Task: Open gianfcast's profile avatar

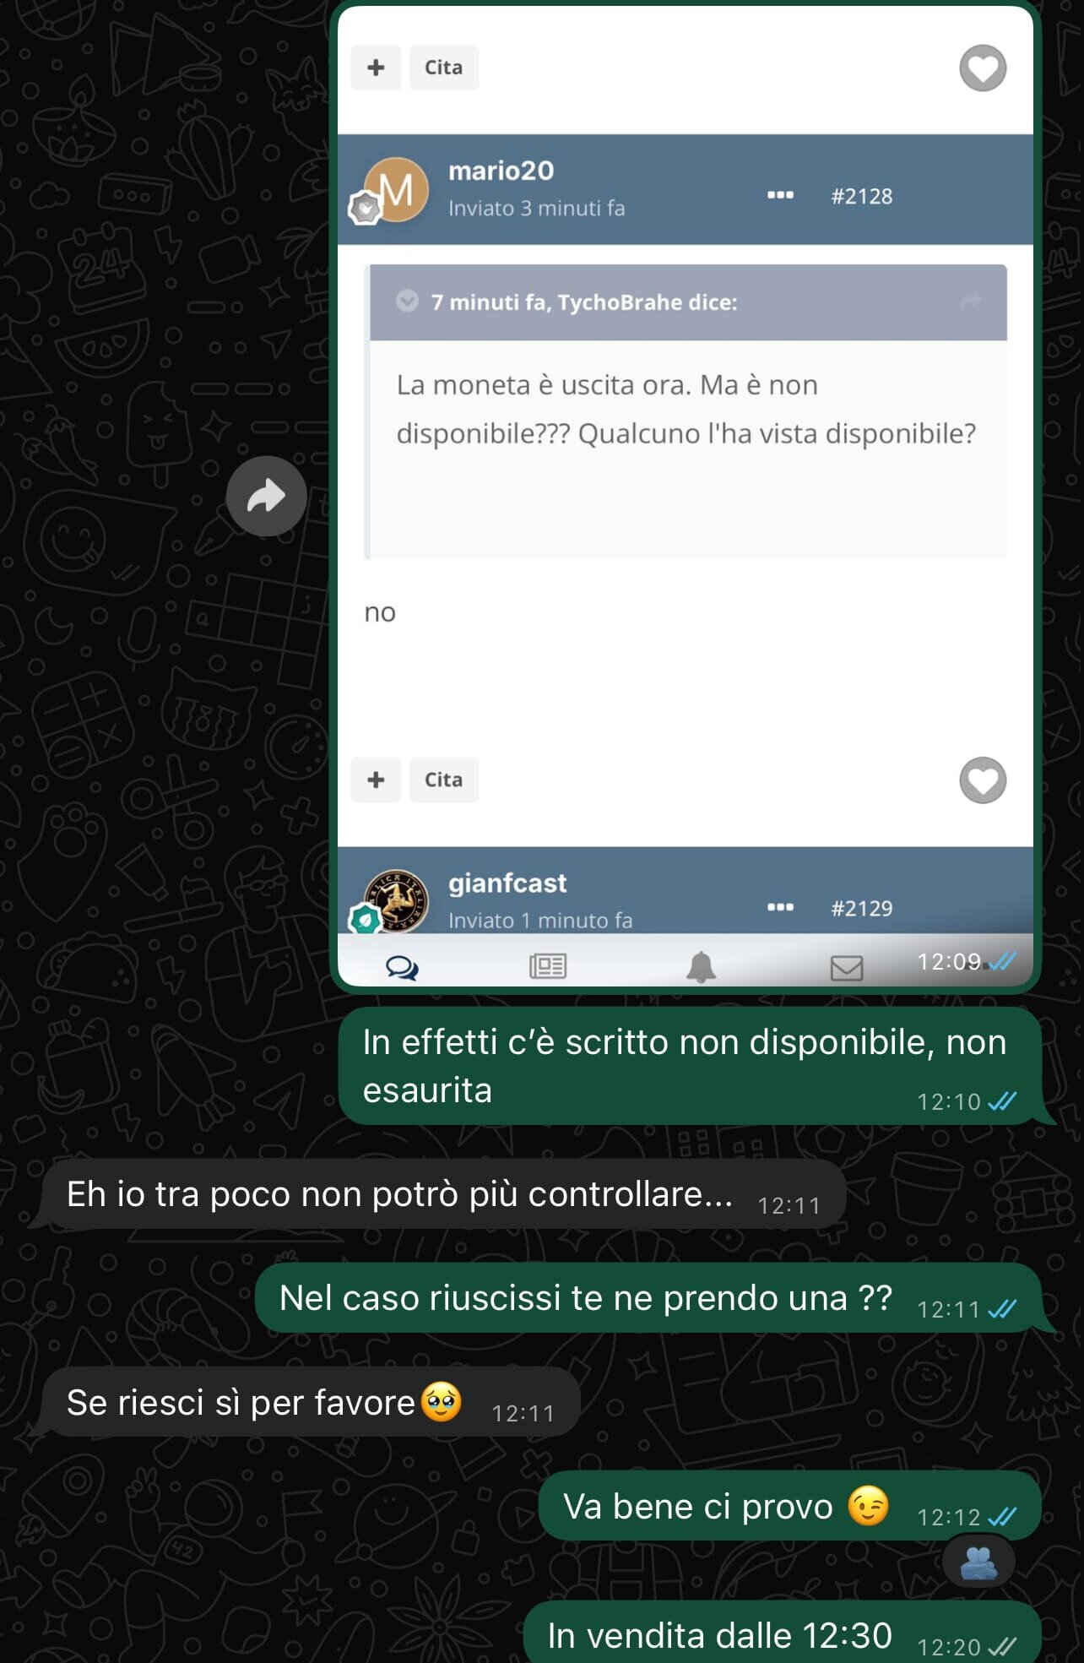Action: point(396,901)
